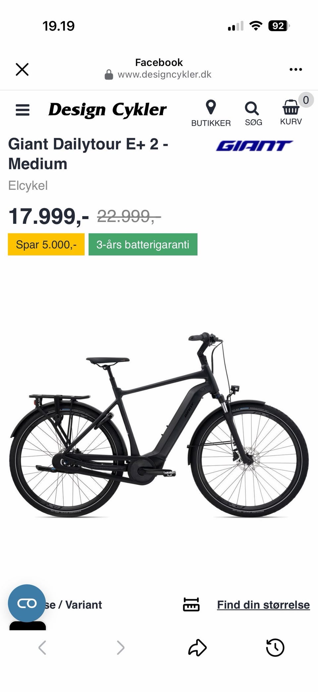This screenshot has height=692, width=318.
Task: Close the in-app browser with X
Action: (22, 69)
